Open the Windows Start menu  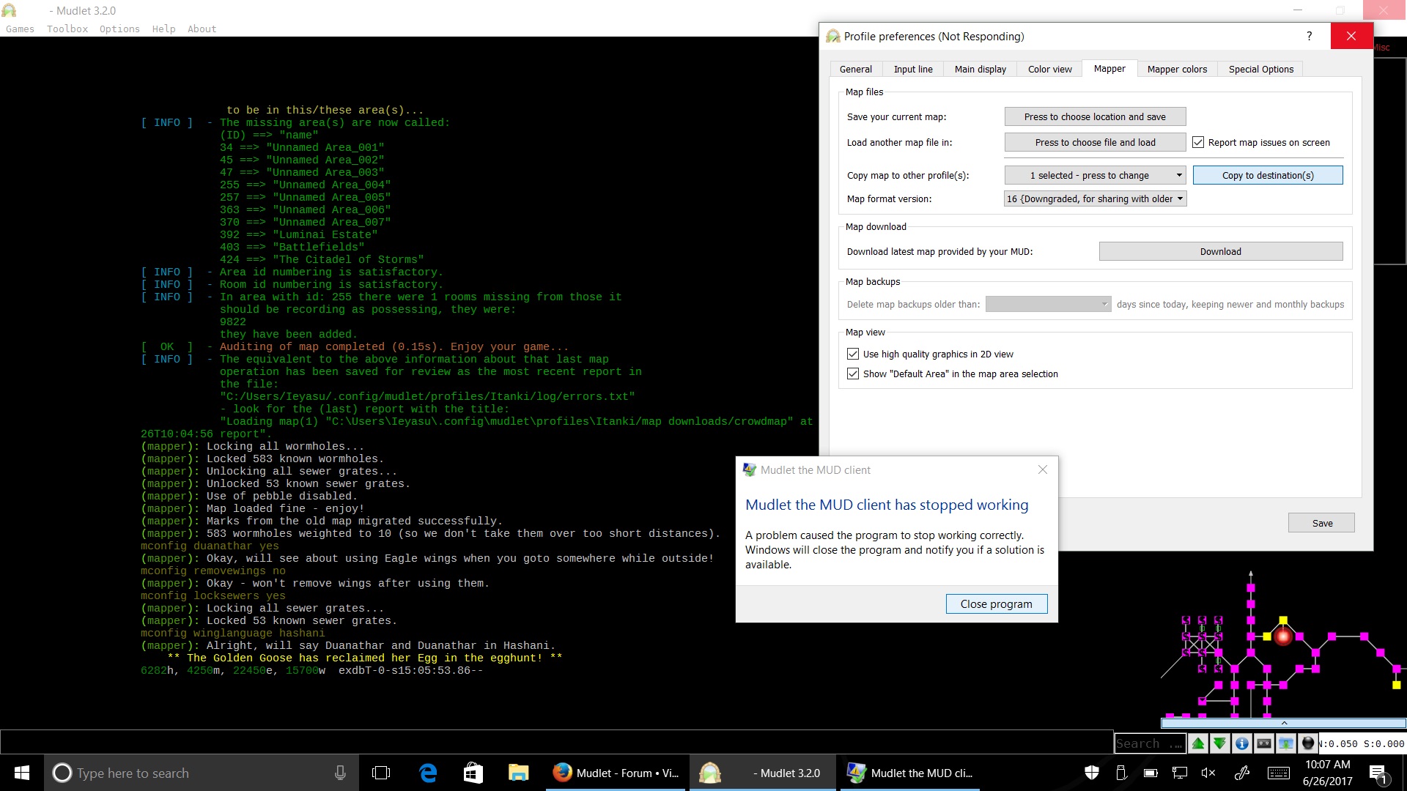(x=22, y=773)
